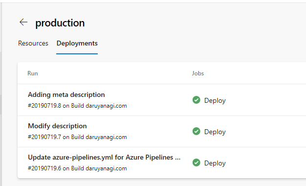The image size is (306, 186).
Task: Go back using the left arrow icon
Action: (x=23, y=22)
